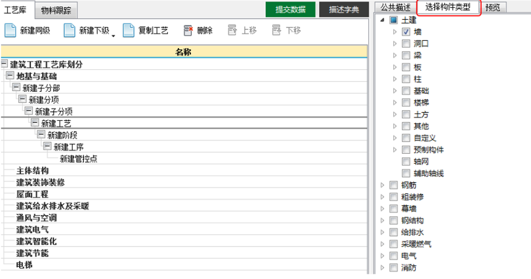Screen dimensions: 531x279
Task: Collapse the 地基与基础 node
Action: coord(10,75)
